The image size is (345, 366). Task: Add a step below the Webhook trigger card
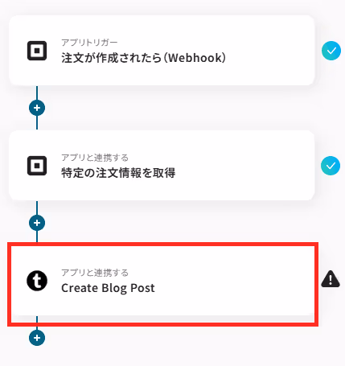pos(37,108)
